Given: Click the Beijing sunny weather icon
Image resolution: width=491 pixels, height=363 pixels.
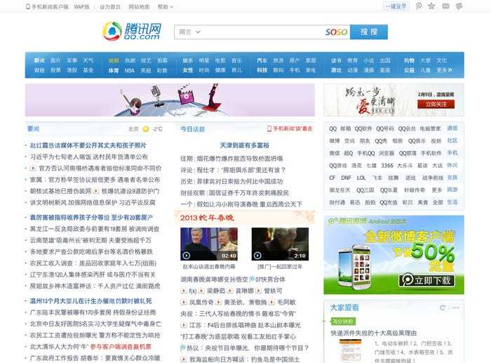Looking at the screenshot, I should click(x=146, y=128).
